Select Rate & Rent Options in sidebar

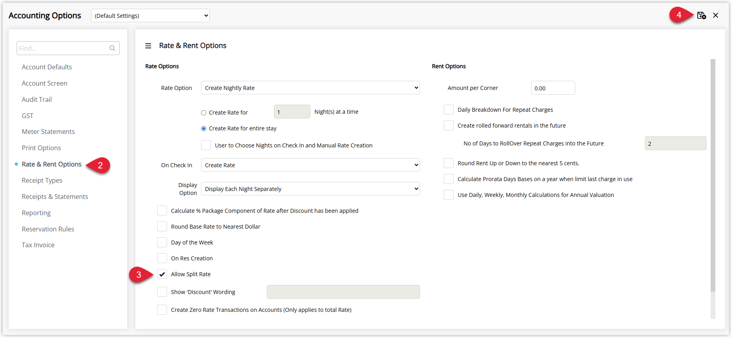51,164
